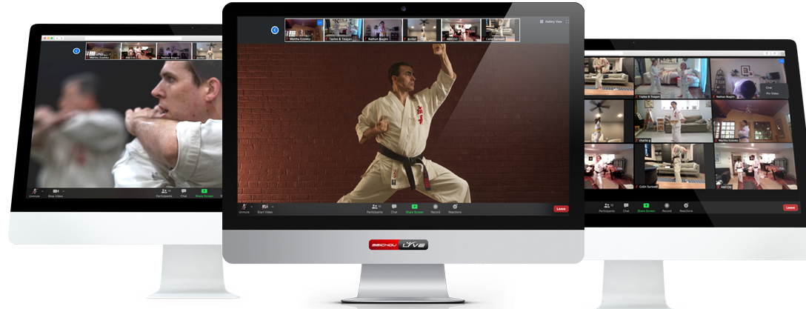This screenshot has height=309, width=806.
Task: Select Nathan Biagini thumbnail in center strip
Action: point(383,30)
